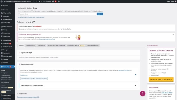Open Инструменты submenu under Yoast SEO
Viewport: 177px width, 100px height.
point(5,82)
